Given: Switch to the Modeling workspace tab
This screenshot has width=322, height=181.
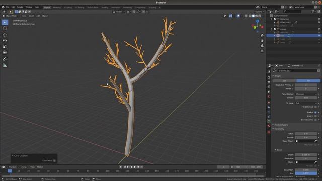Looking at the screenshot, I should point(57,8).
